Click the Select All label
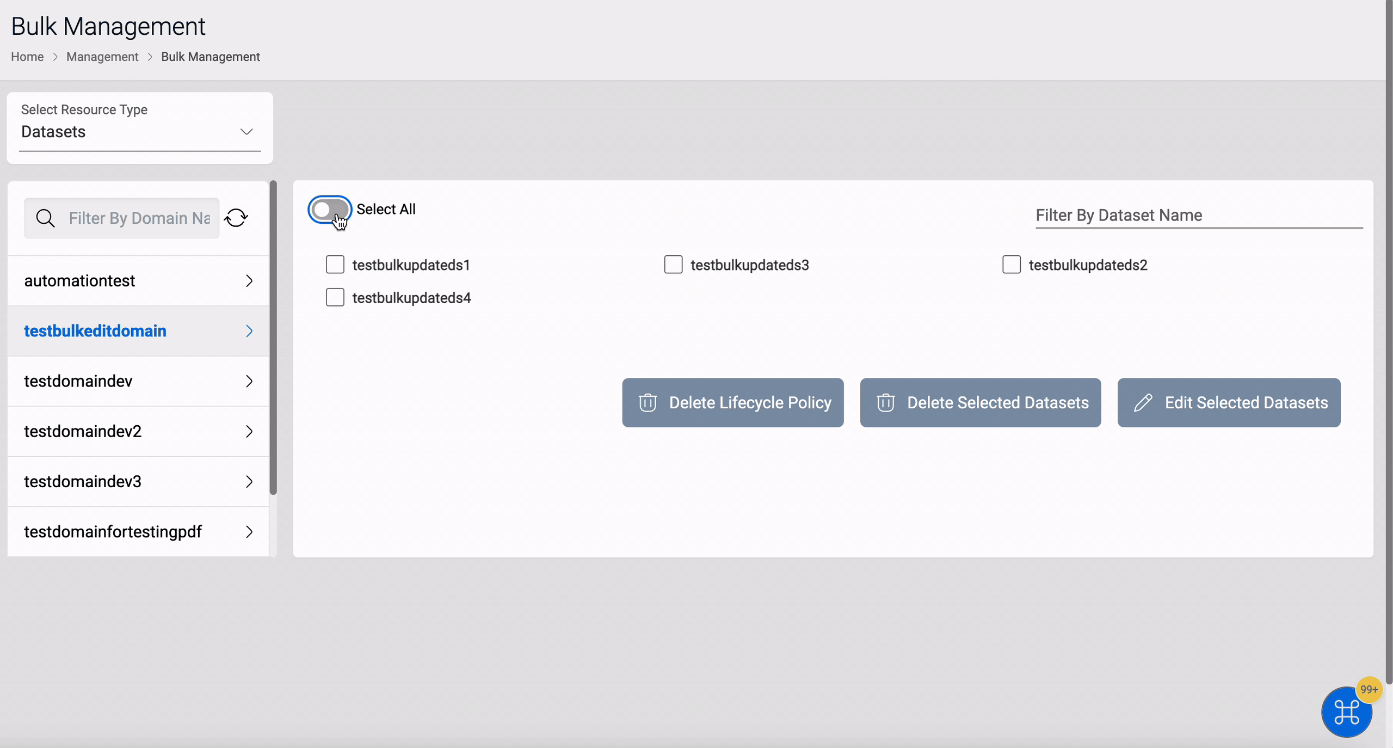Screen dimensions: 1393x748 click(386, 210)
